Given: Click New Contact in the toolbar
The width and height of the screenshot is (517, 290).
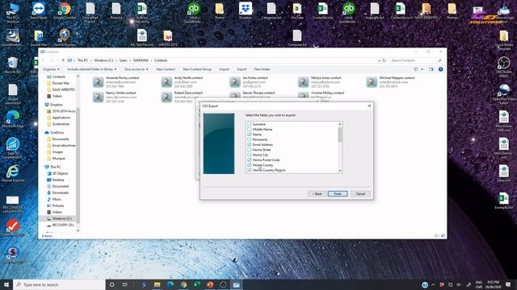Looking at the screenshot, I should point(166,69).
